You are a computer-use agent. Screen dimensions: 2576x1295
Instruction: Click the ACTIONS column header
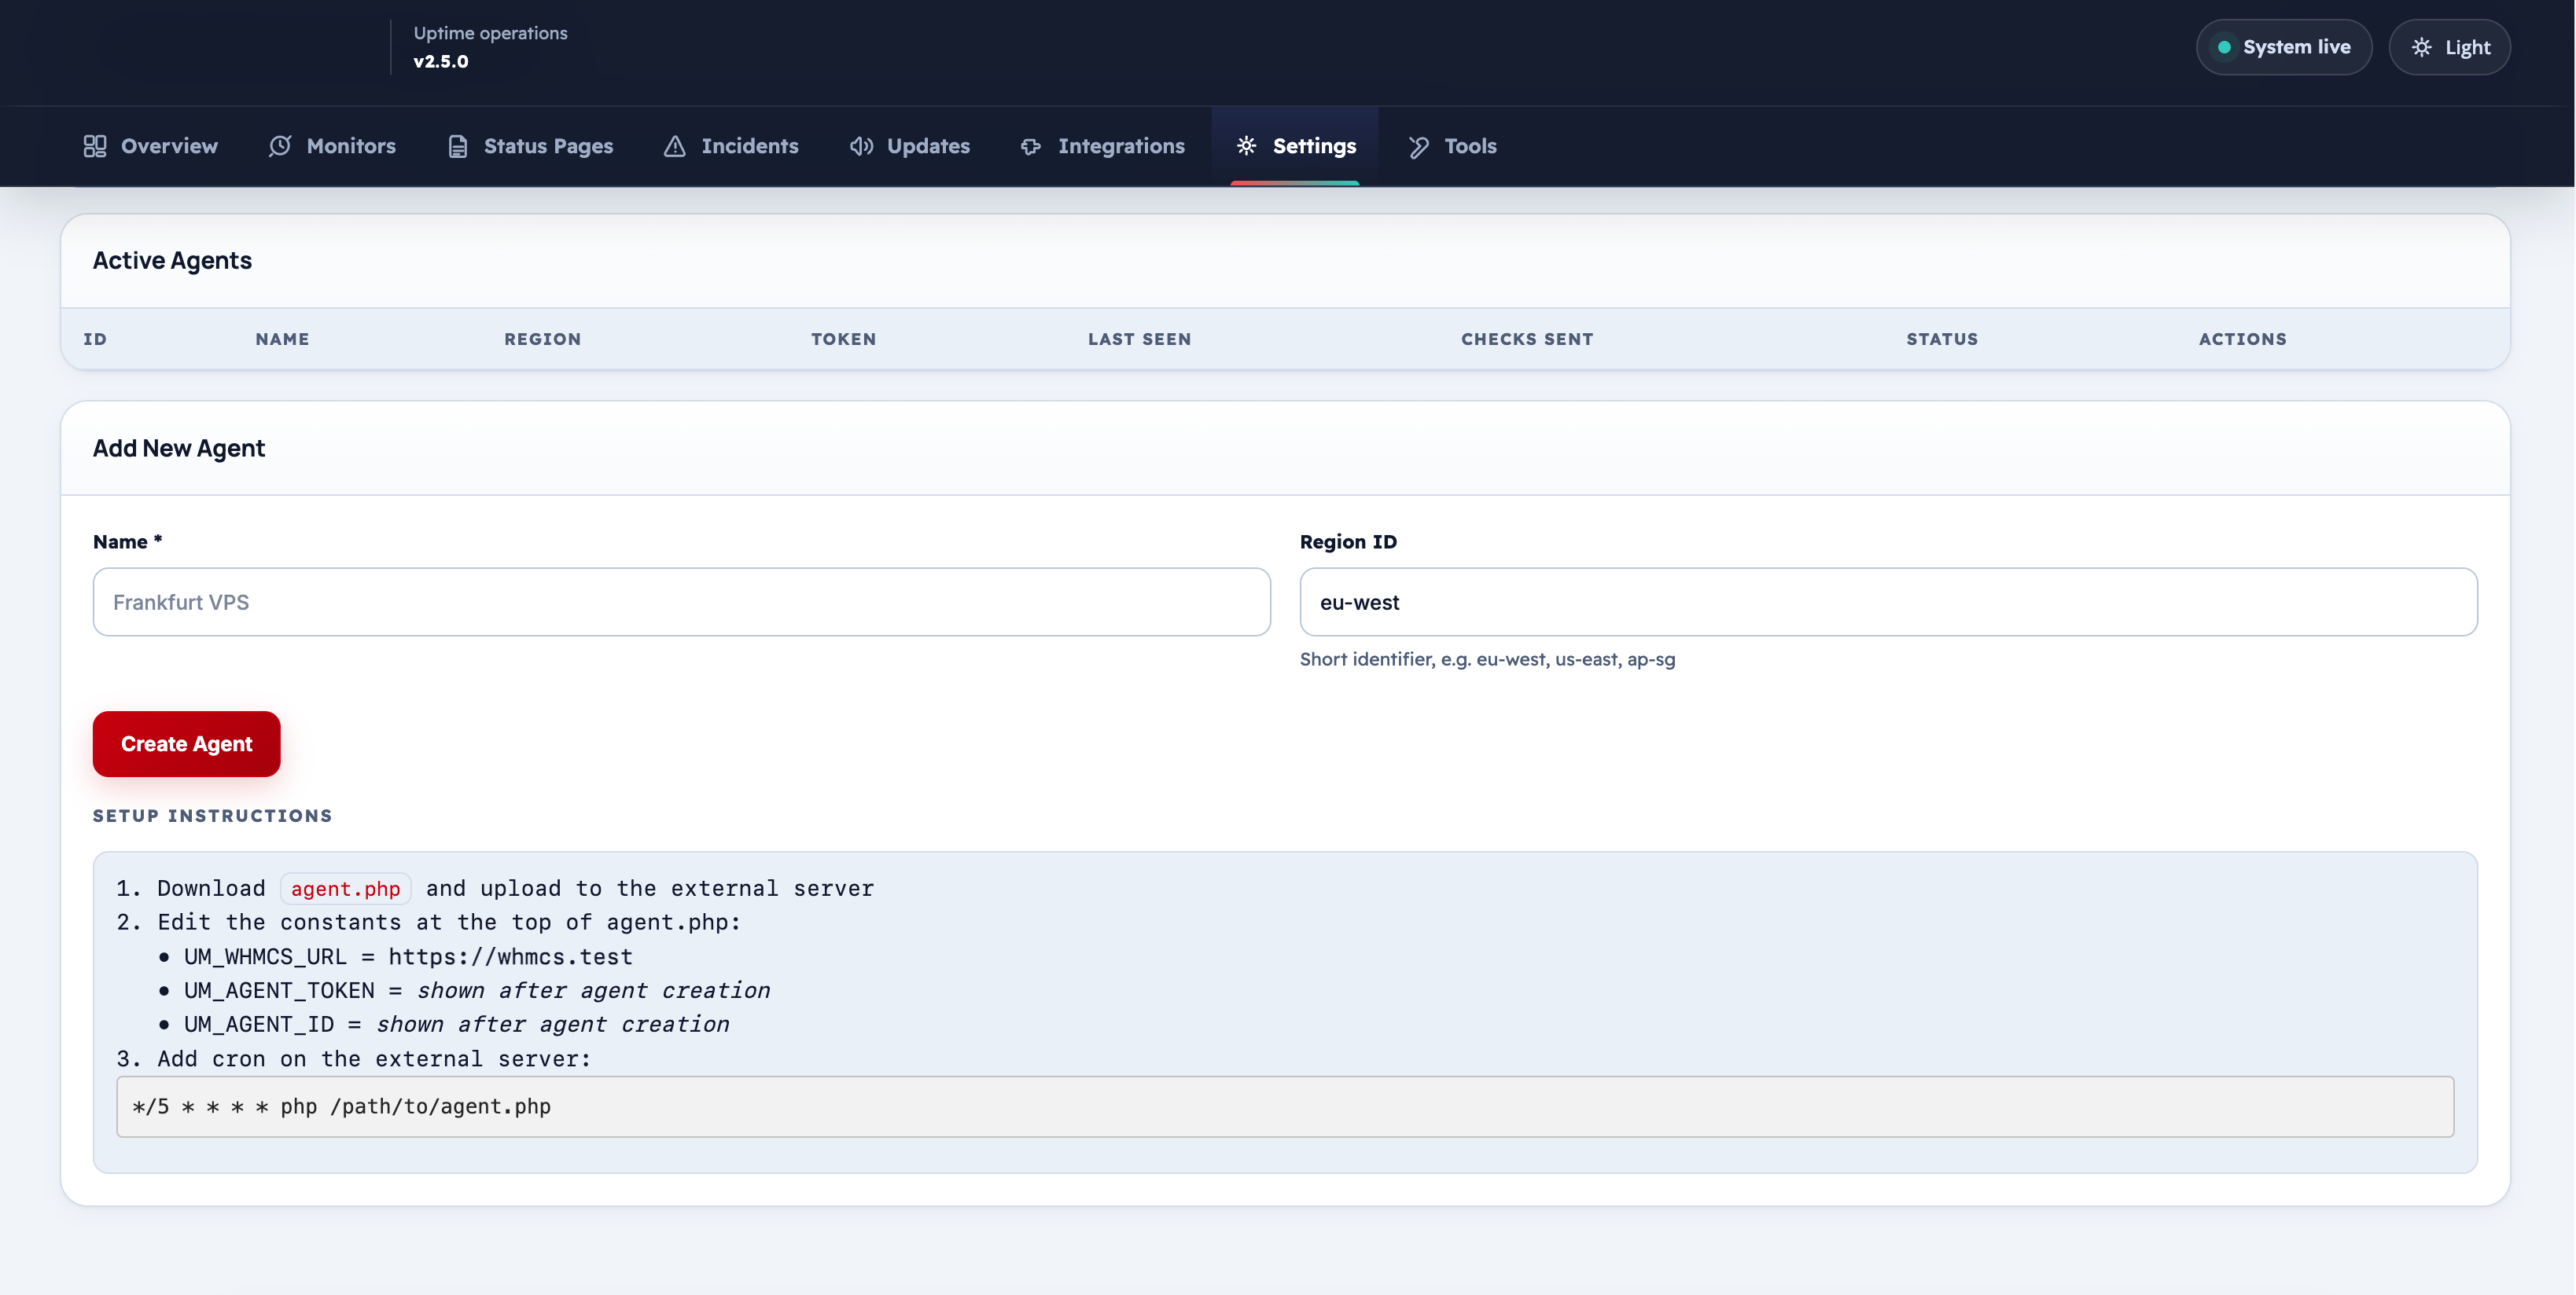[2242, 339]
